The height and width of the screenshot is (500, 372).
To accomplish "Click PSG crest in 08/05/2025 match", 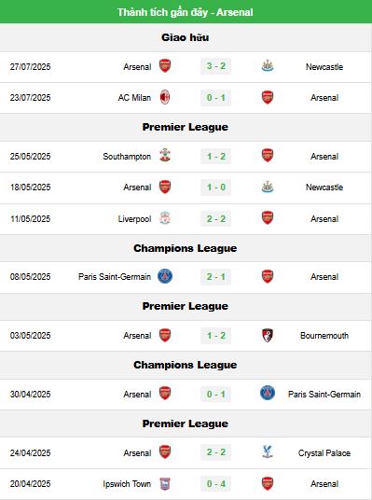I will [x=165, y=276].
